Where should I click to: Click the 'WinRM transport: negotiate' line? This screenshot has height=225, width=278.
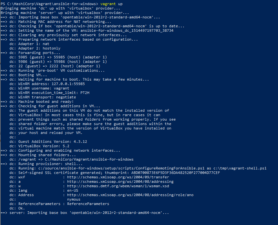point(47,97)
